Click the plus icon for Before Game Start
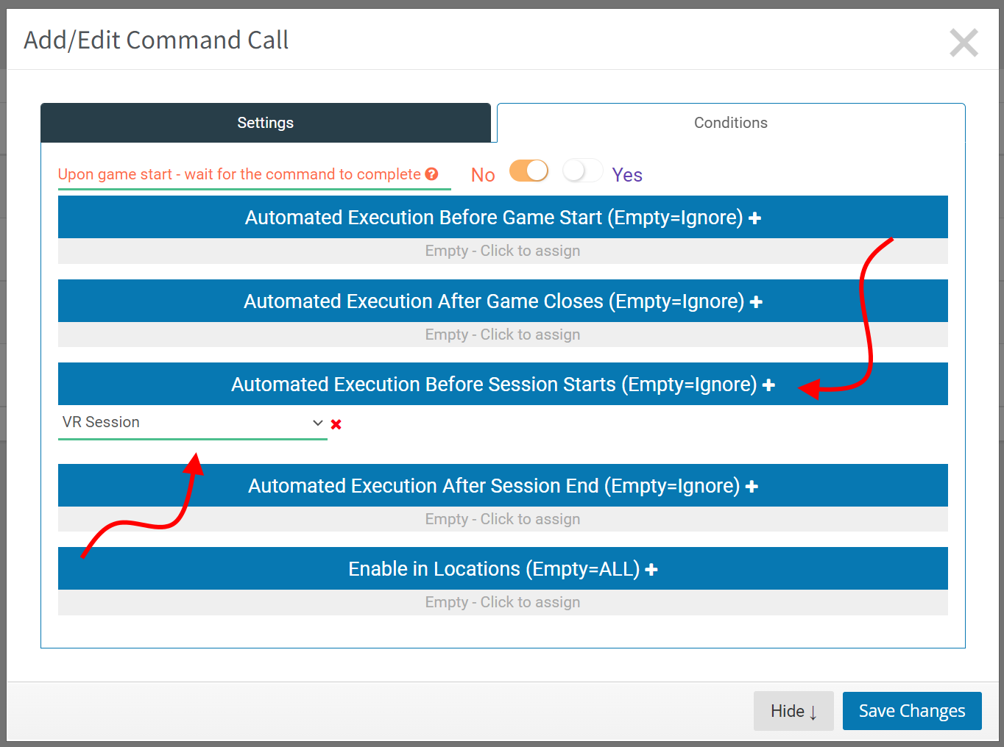The height and width of the screenshot is (747, 1004). click(754, 218)
